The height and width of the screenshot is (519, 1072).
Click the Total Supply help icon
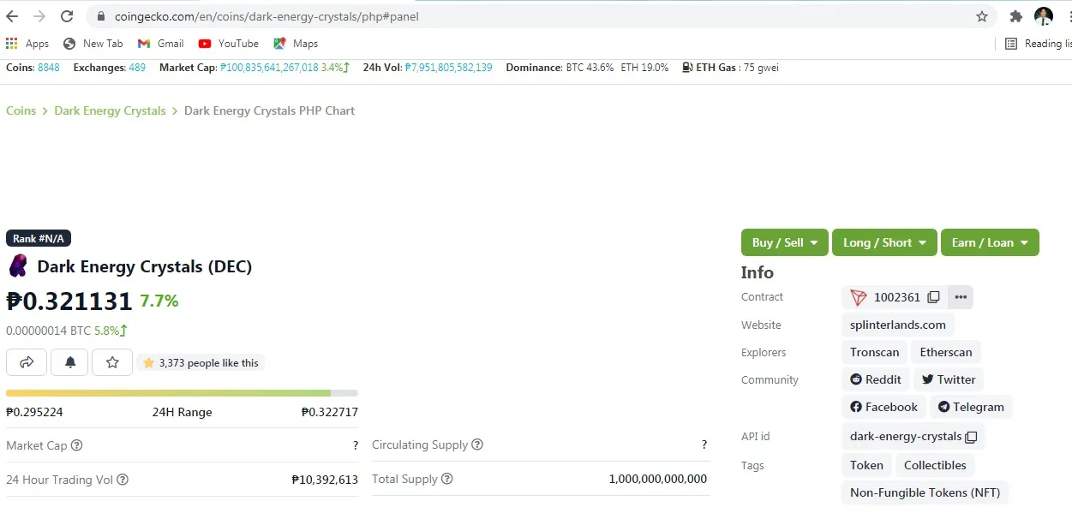pyautogui.click(x=446, y=479)
